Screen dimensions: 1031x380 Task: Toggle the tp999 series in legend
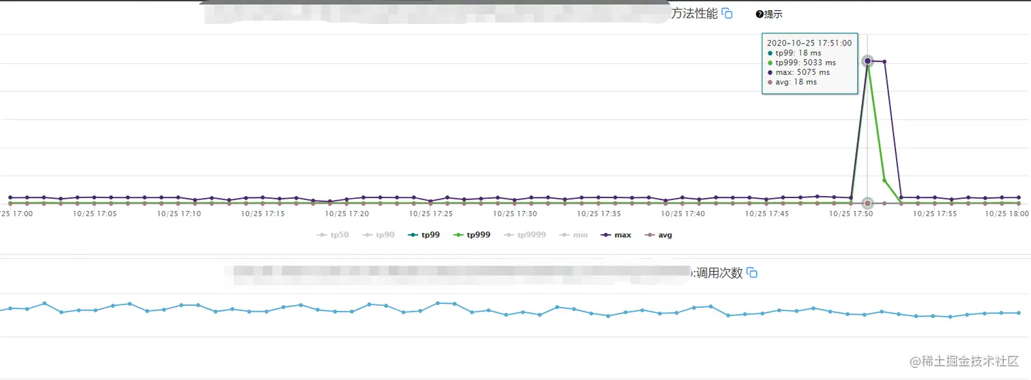click(472, 235)
